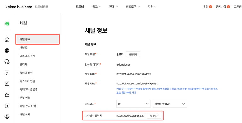
Task: Select 채널 정보 in side menu
Action: [37, 39]
